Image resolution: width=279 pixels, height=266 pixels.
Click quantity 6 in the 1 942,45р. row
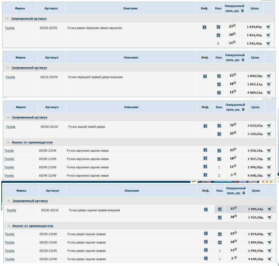(218, 43)
